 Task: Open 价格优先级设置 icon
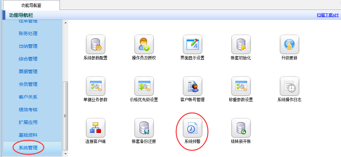click(144, 86)
